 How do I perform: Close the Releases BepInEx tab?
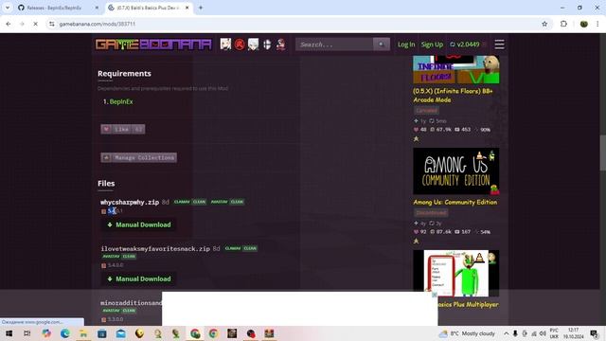pyautogui.click(x=97, y=8)
